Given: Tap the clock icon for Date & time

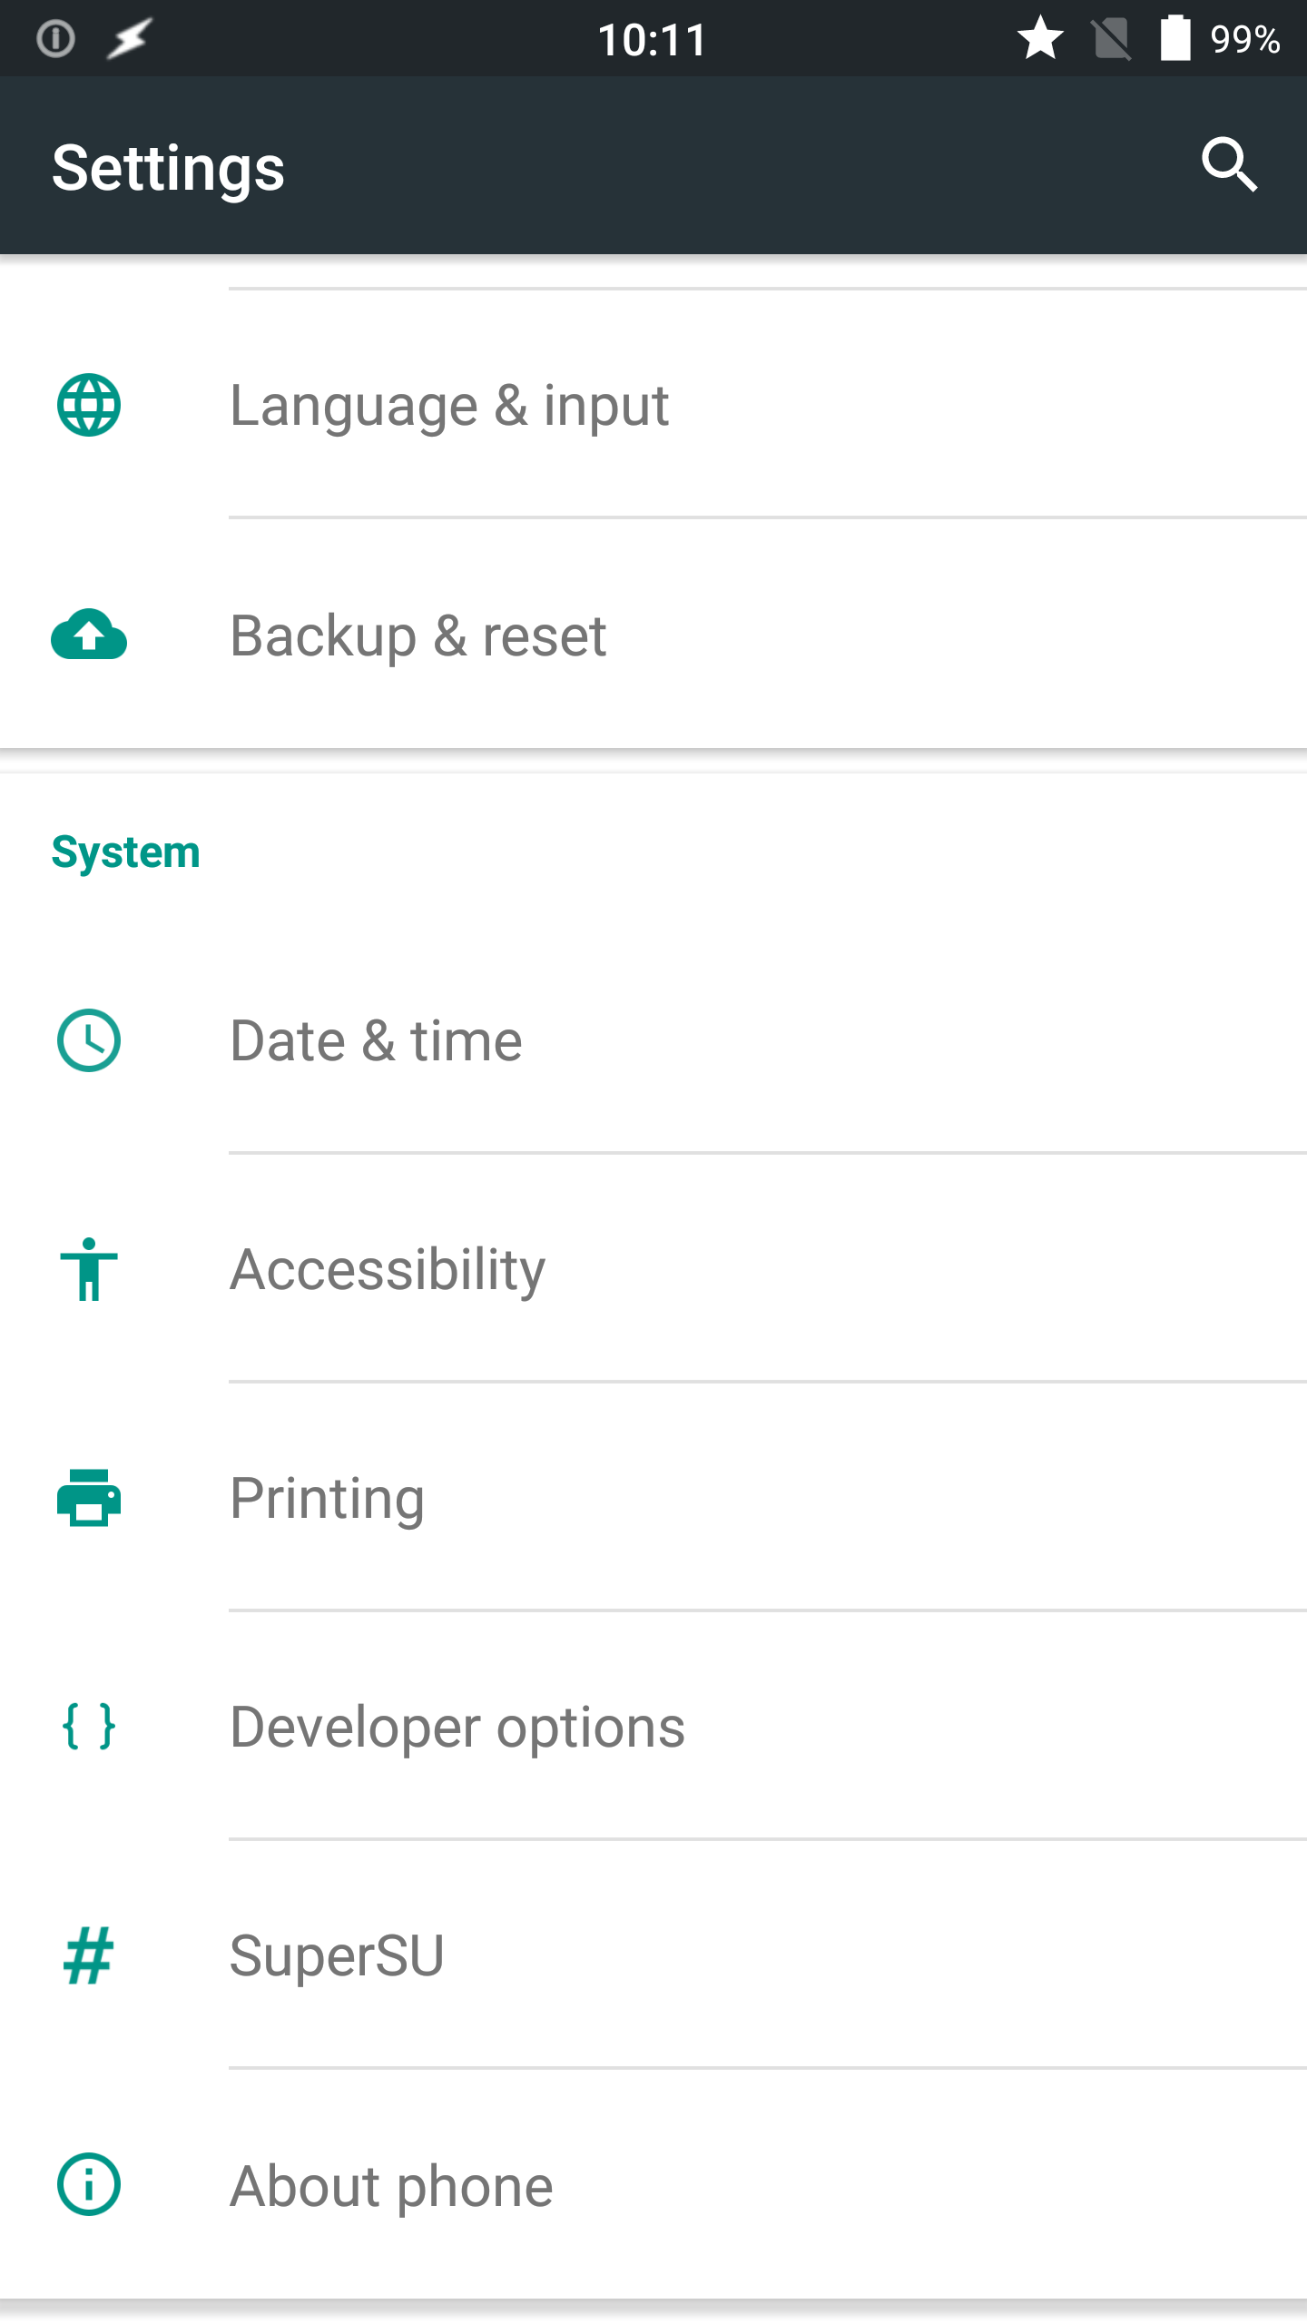Looking at the screenshot, I should point(89,1040).
